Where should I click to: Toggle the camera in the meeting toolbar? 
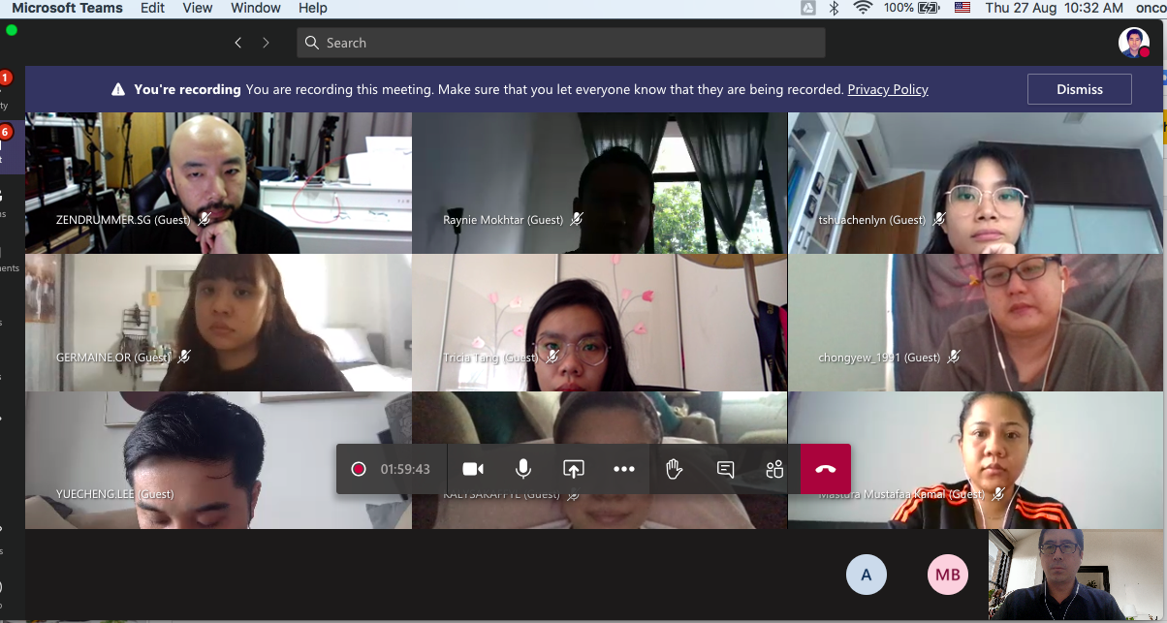point(473,469)
